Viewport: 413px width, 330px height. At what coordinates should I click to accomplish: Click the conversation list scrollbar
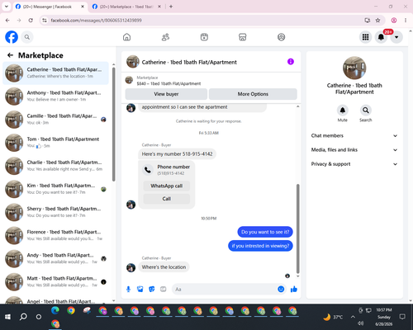(x=113, y=124)
